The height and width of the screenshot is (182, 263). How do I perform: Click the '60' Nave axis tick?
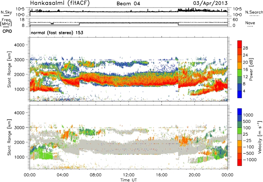(235, 20)
